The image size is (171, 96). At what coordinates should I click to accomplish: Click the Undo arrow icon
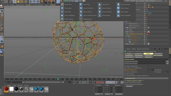pyautogui.click(x=3, y=2)
